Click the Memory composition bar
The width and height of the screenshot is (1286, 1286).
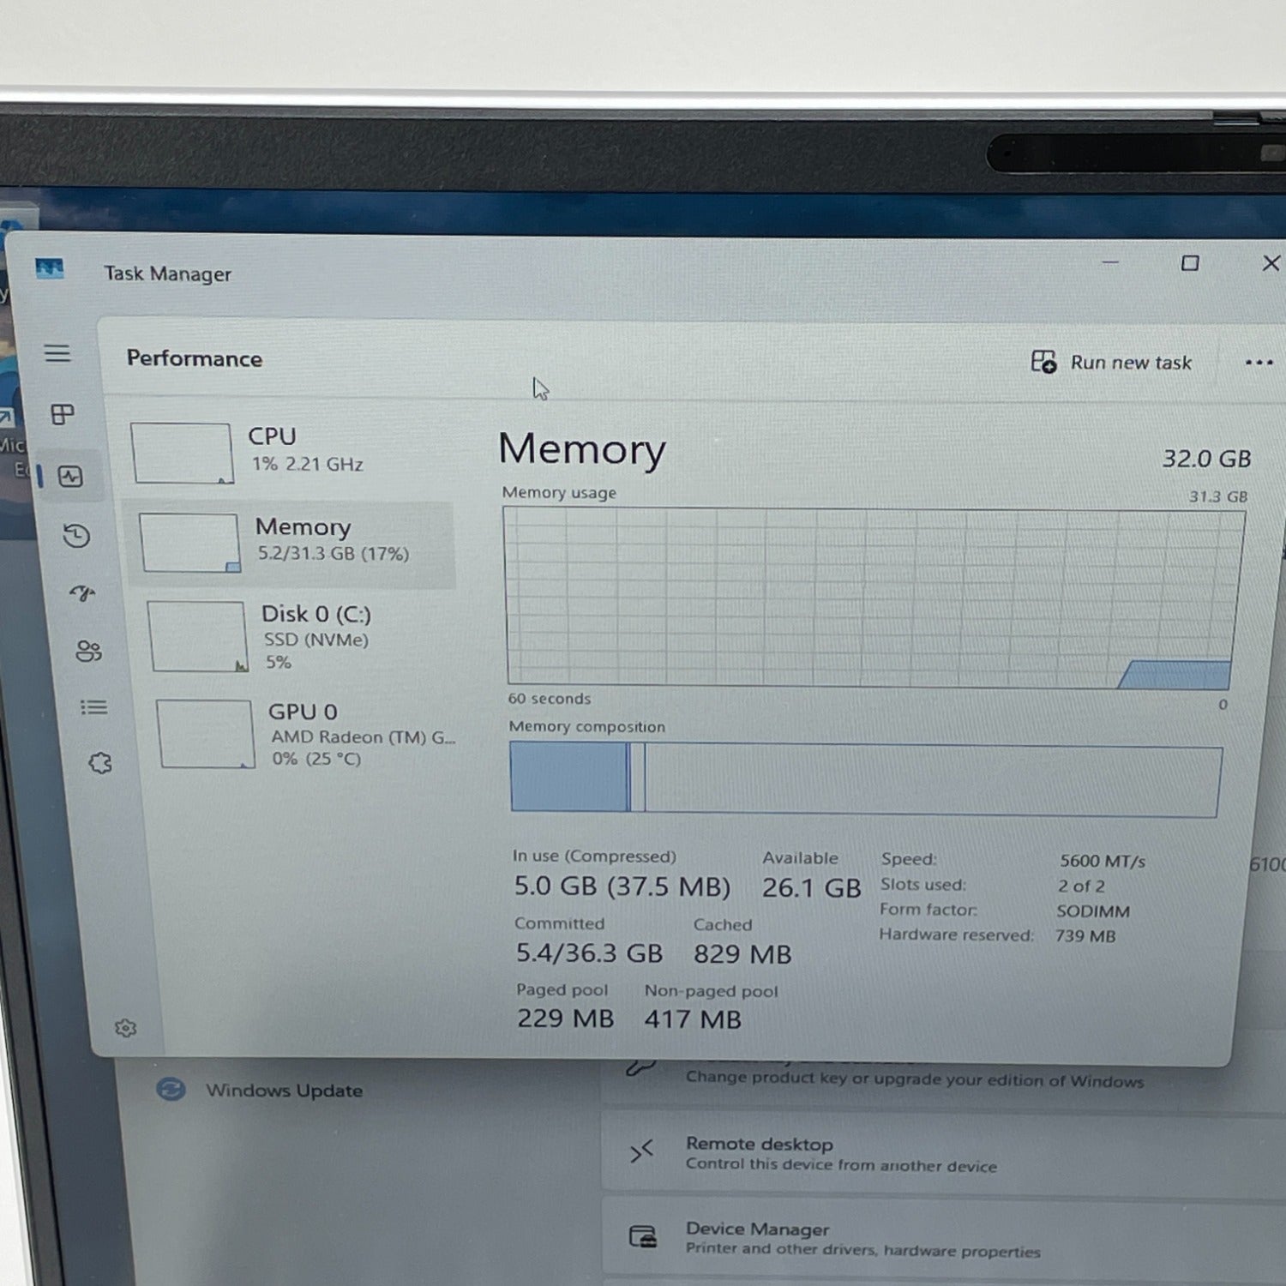tap(864, 779)
